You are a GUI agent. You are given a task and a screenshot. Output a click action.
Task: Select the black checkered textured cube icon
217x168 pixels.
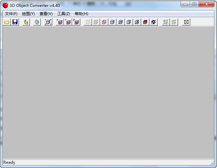(153, 22)
